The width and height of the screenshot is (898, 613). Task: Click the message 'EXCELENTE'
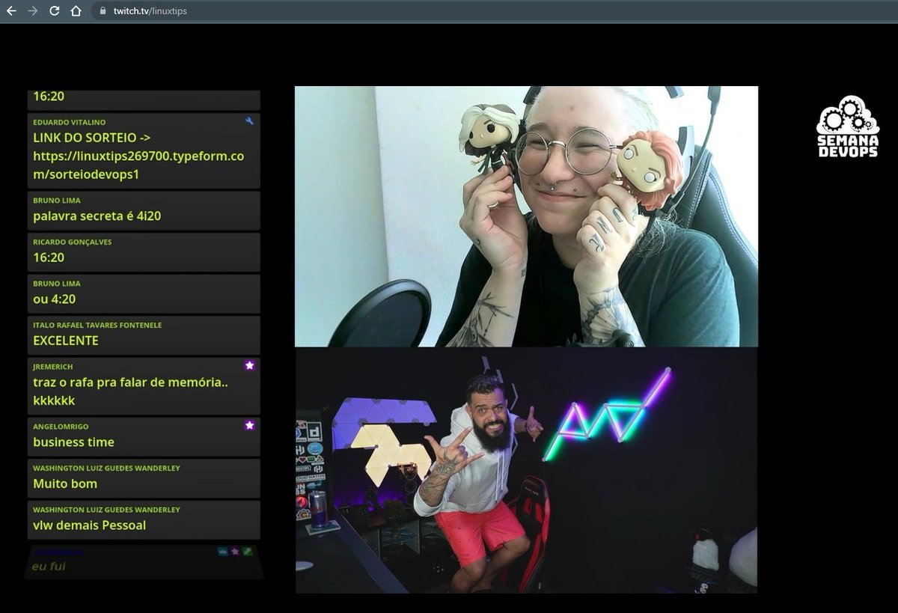(x=66, y=341)
